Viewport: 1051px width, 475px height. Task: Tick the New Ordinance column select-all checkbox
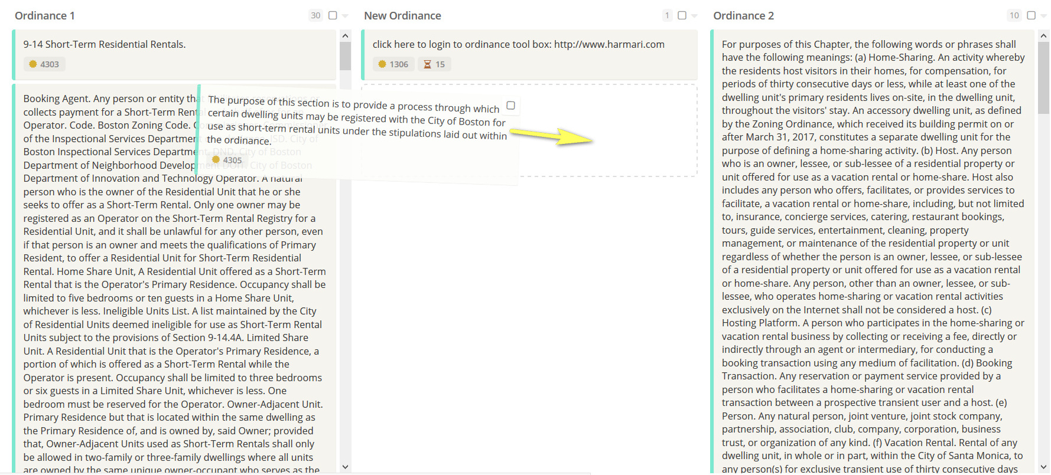point(682,15)
